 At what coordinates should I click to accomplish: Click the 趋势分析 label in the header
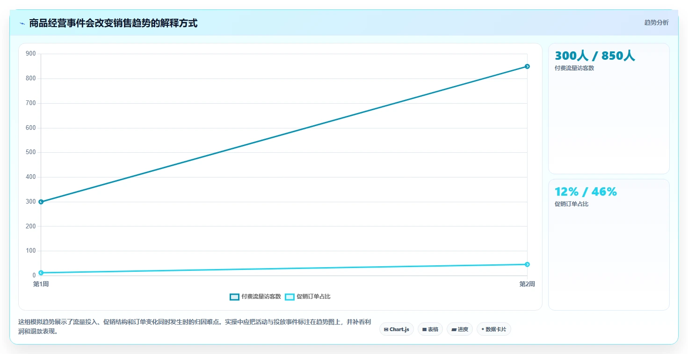click(x=656, y=22)
